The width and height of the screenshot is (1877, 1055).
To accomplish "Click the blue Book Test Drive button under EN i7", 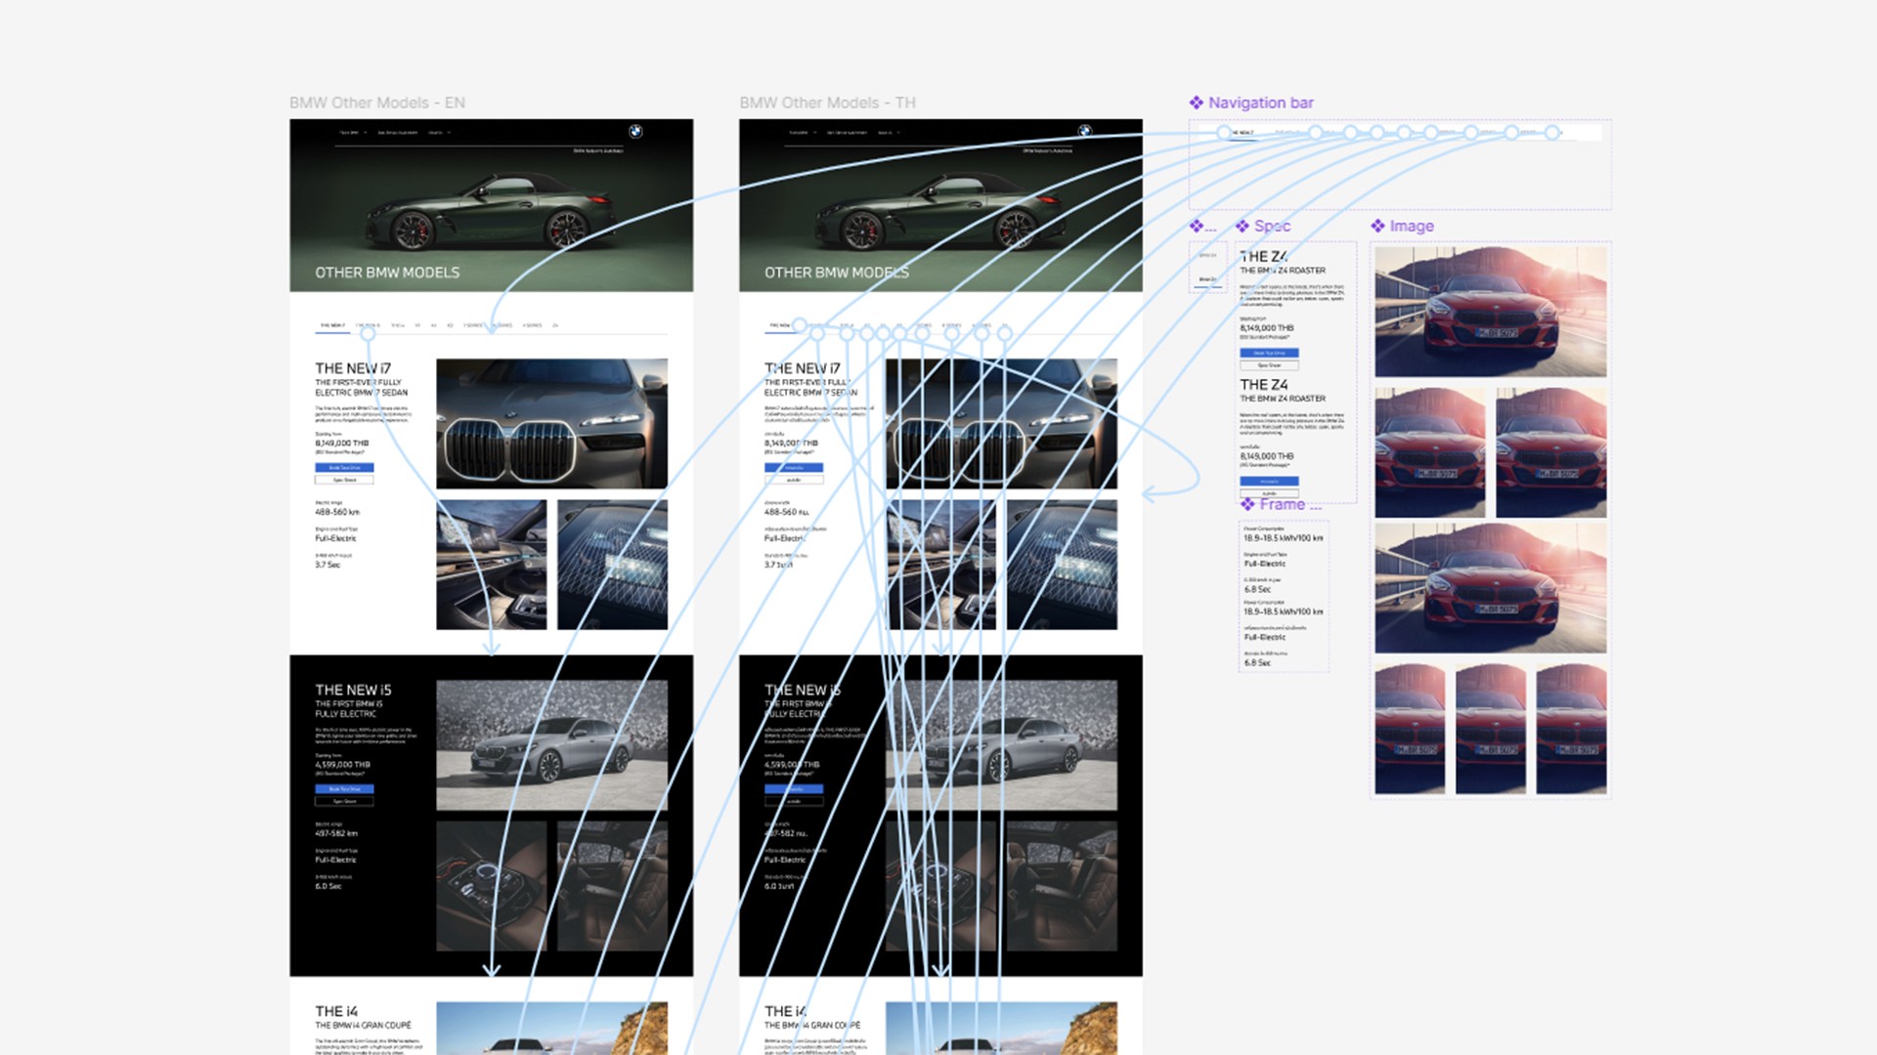I will (x=344, y=468).
